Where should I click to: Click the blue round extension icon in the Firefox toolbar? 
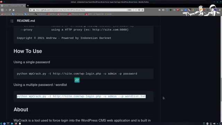tap(186, 10)
